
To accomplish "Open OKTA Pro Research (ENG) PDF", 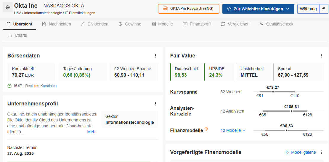I will (x=189, y=9).
